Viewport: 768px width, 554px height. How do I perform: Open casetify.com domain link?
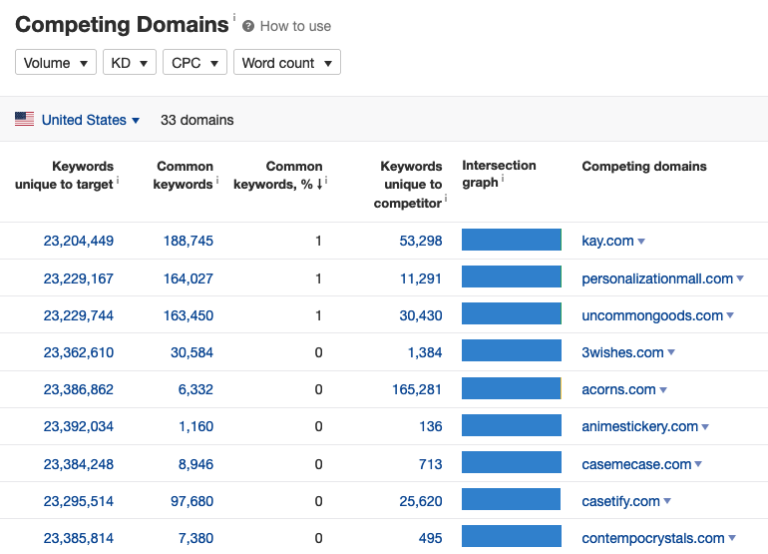click(620, 501)
